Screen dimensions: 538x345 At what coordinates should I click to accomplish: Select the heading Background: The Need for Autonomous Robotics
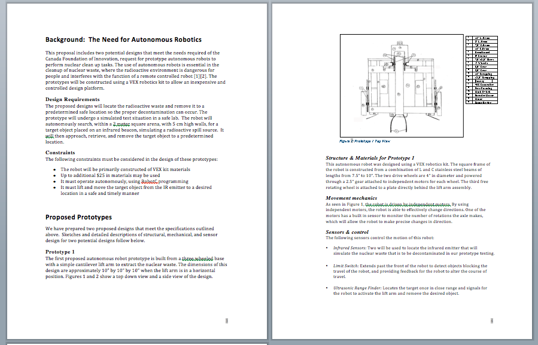pyautogui.click(x=126, y=40)
